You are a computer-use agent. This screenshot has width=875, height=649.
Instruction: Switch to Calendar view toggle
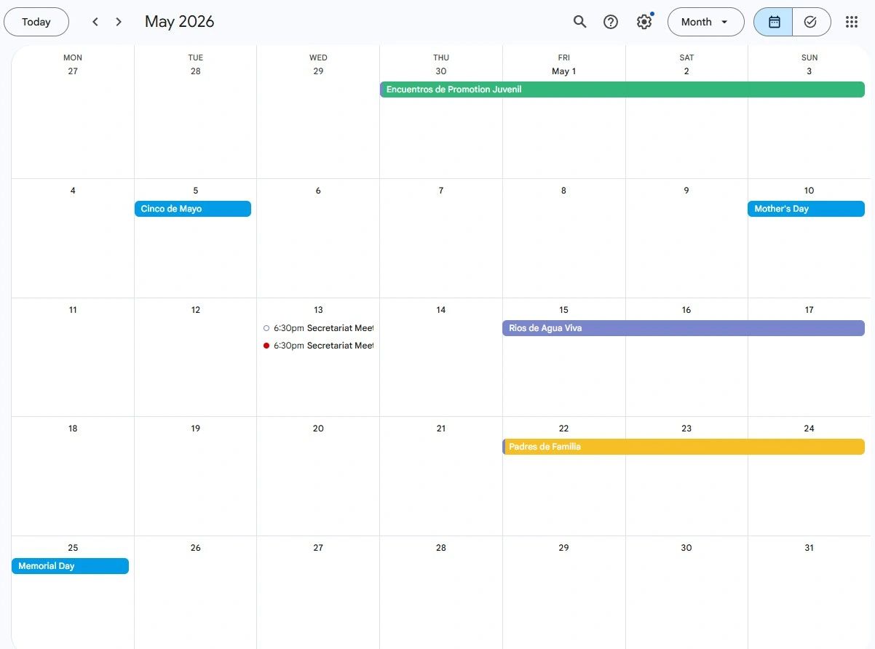point(774,22)
